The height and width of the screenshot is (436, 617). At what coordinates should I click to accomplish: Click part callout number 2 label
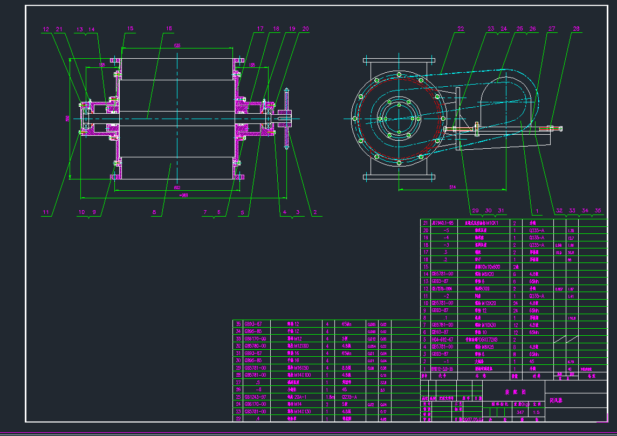point(315,212)
